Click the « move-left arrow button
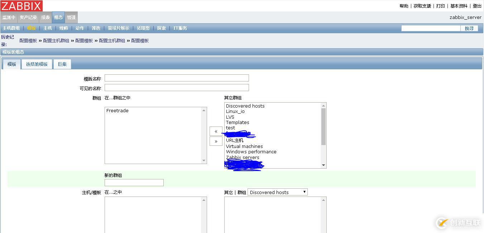This screenshot has width=484, height=233. point(216,131)
